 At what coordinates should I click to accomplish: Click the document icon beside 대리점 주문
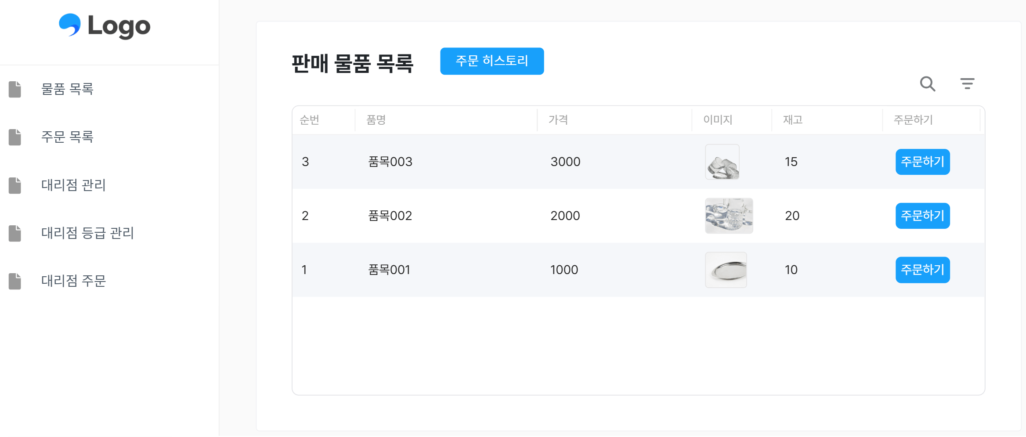coord(14,281)
